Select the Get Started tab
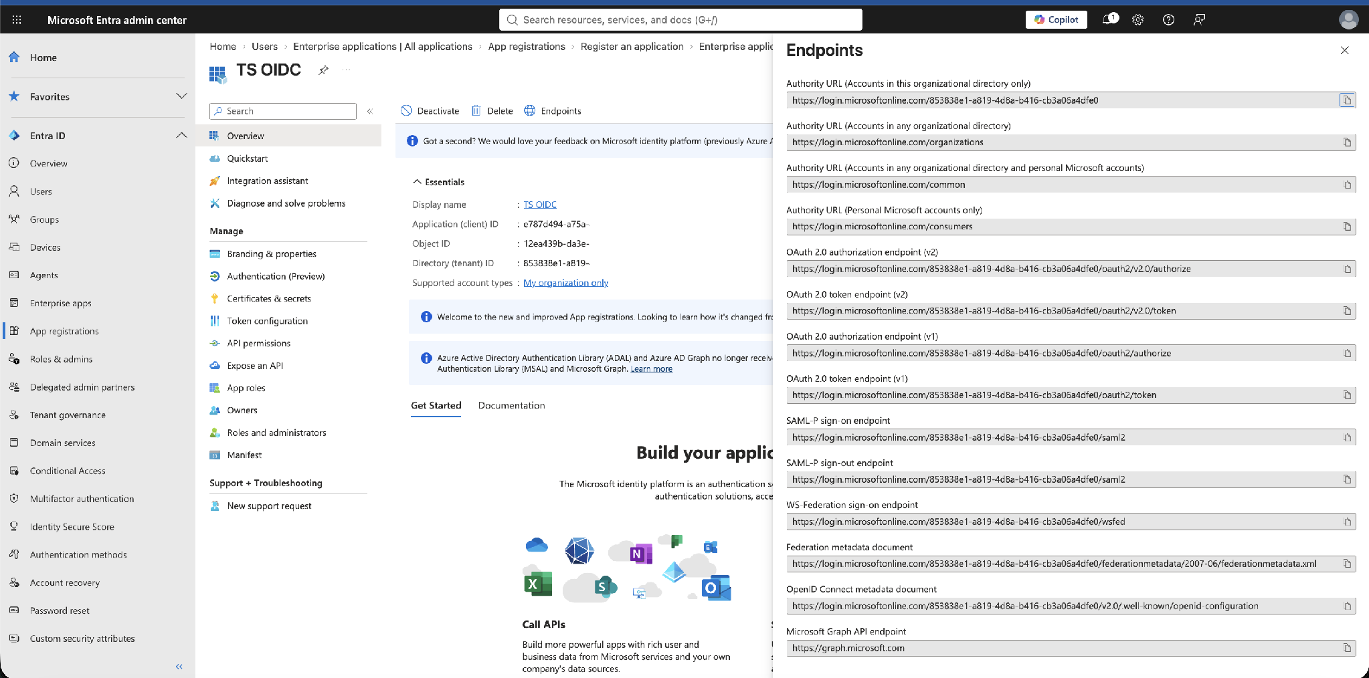This screenshot has height=678, width=1369. pyautogui.click(x=436, y=405)
